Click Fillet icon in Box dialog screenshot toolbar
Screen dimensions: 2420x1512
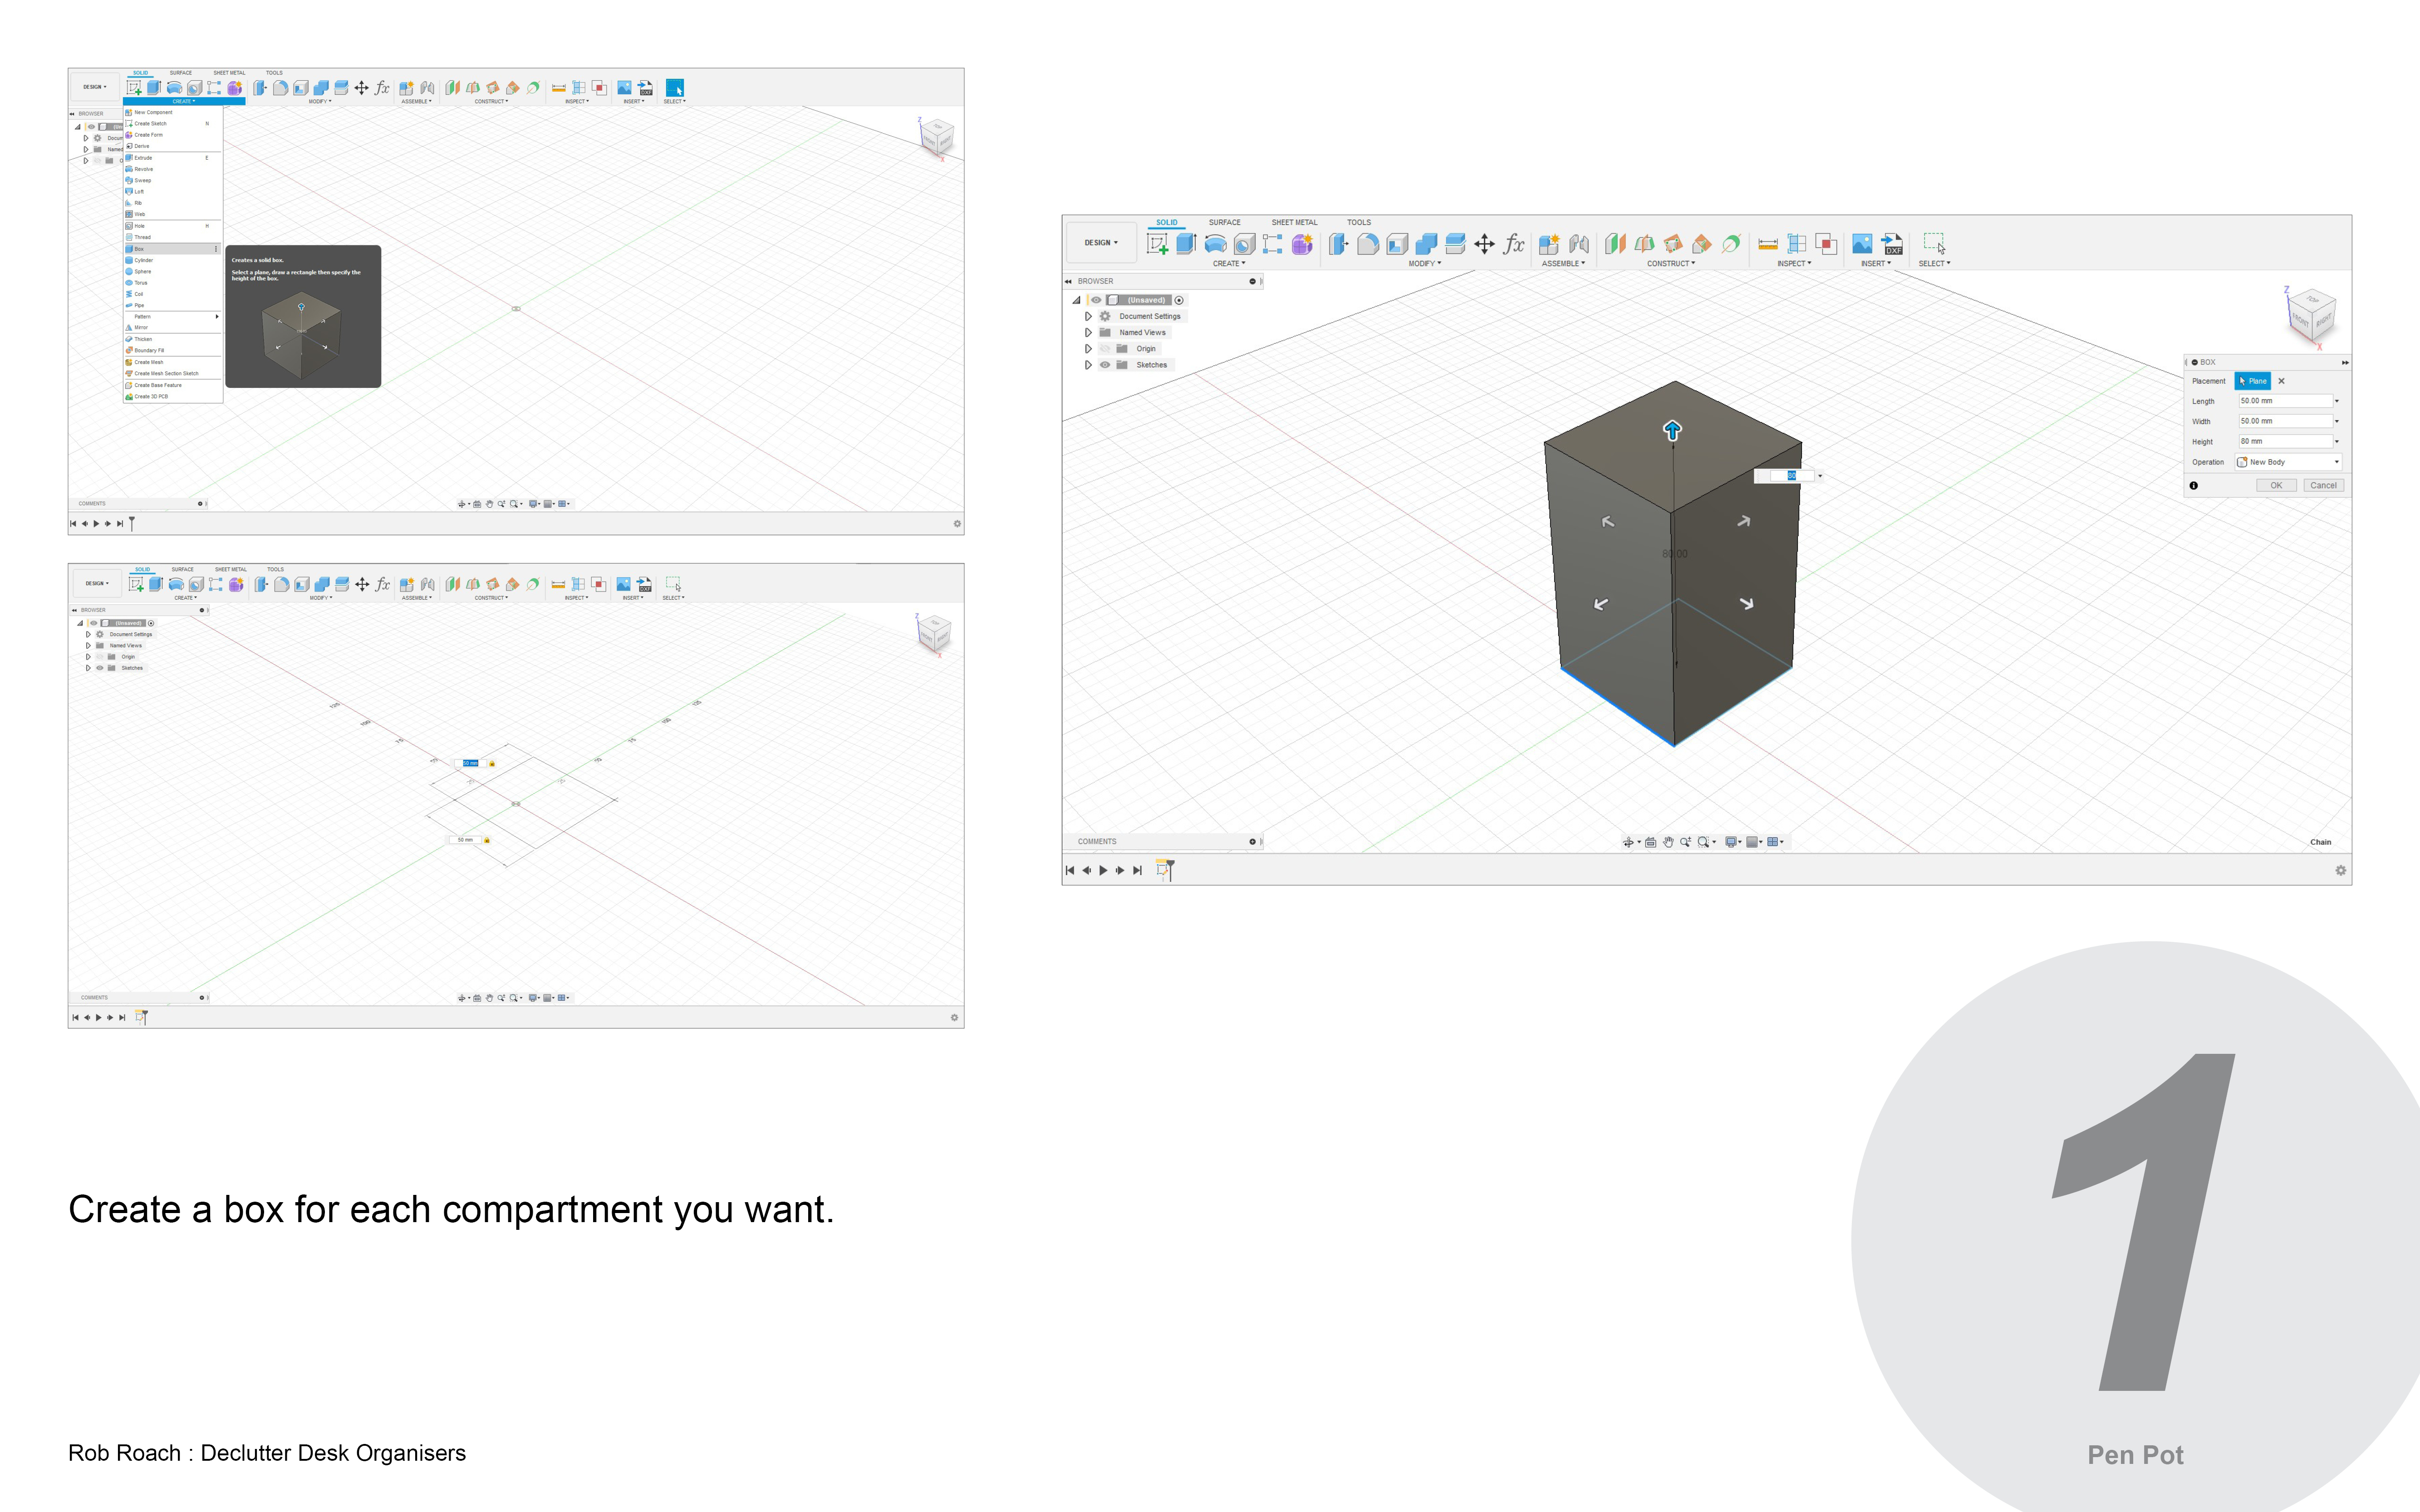click(1368, 244)
